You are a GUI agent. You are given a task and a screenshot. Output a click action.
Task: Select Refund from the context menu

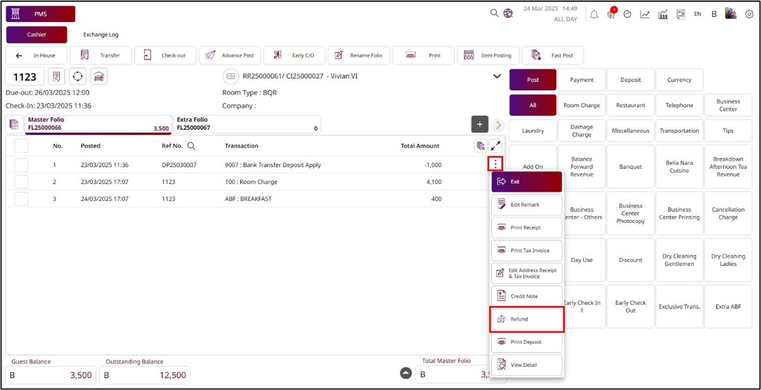coord(527,319)
